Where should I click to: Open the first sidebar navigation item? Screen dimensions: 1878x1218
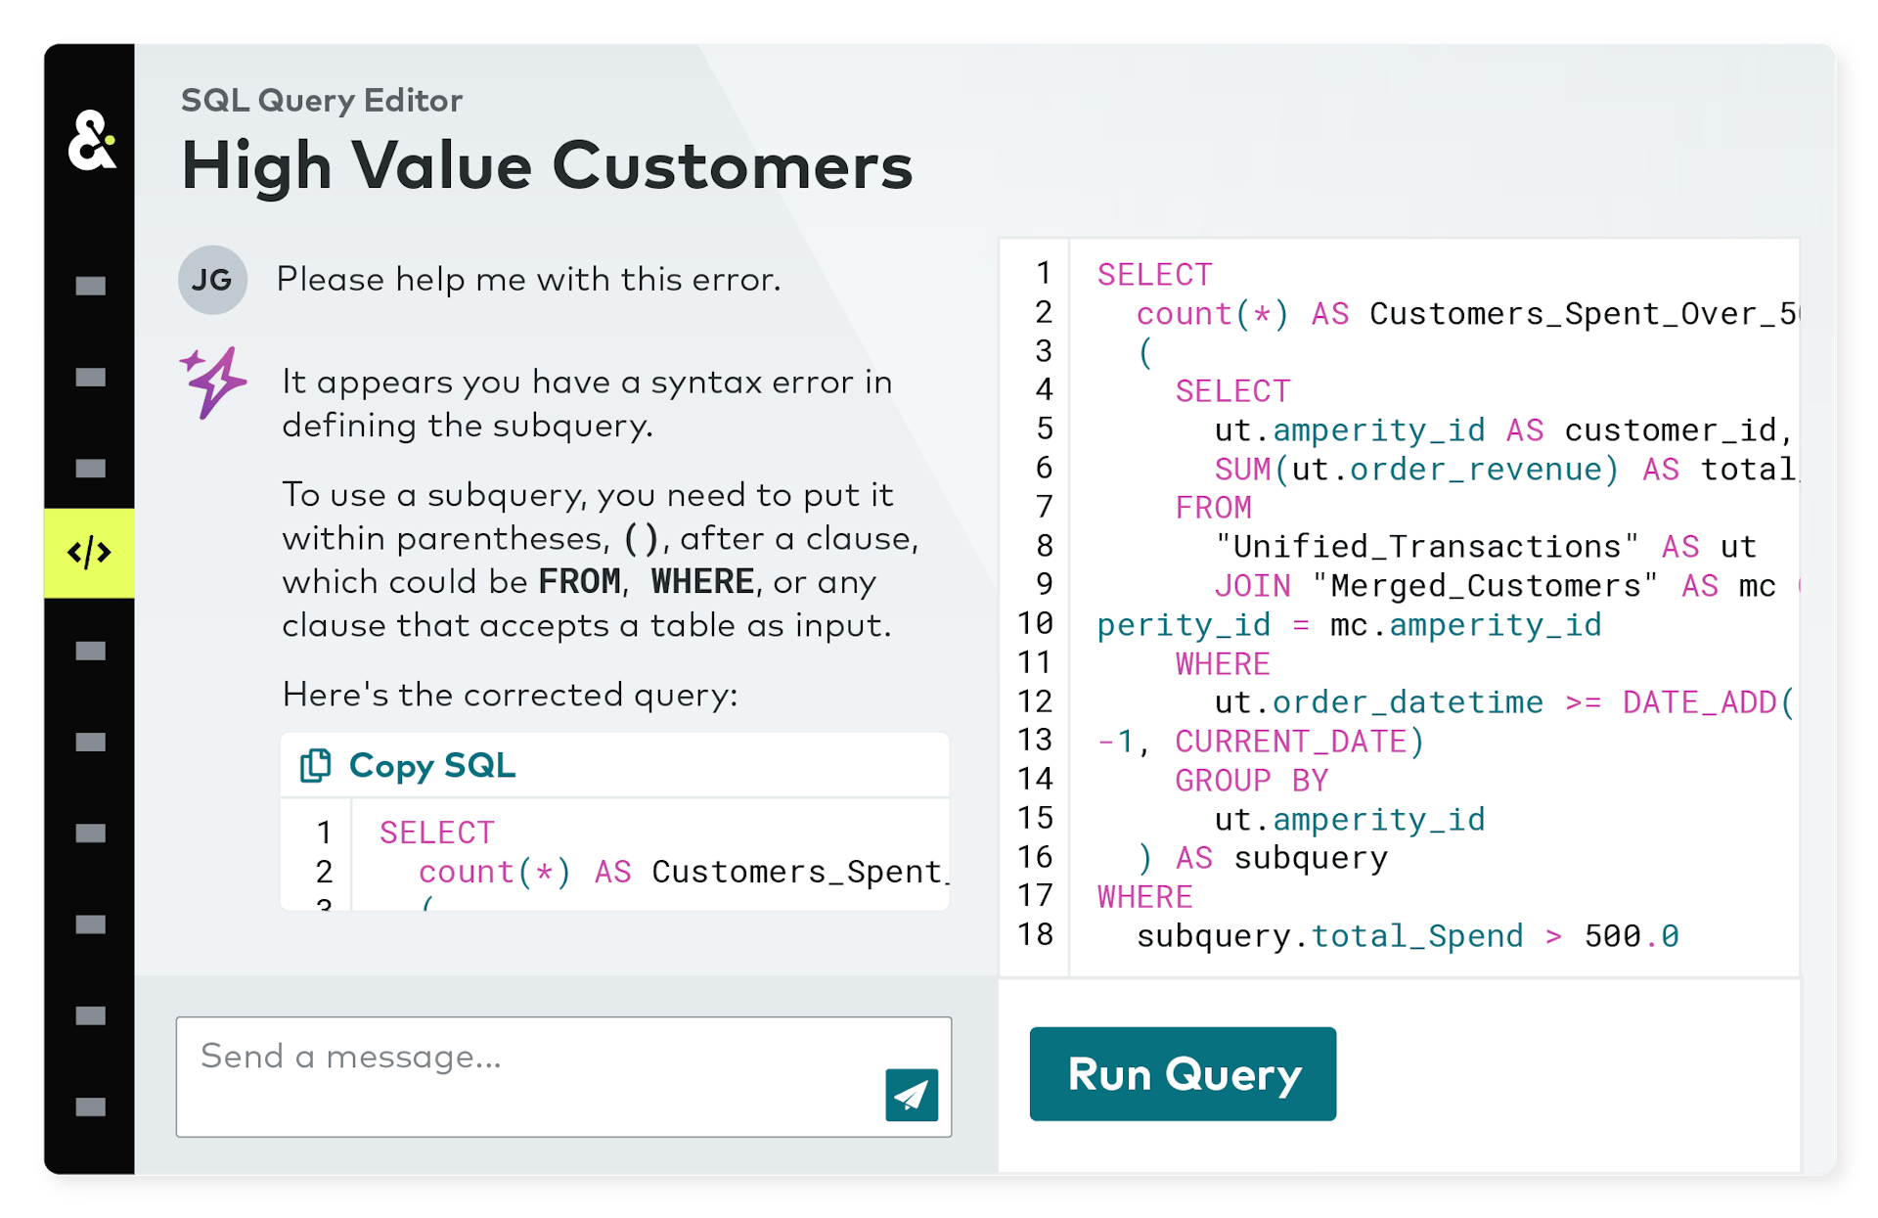click(90, 286)
